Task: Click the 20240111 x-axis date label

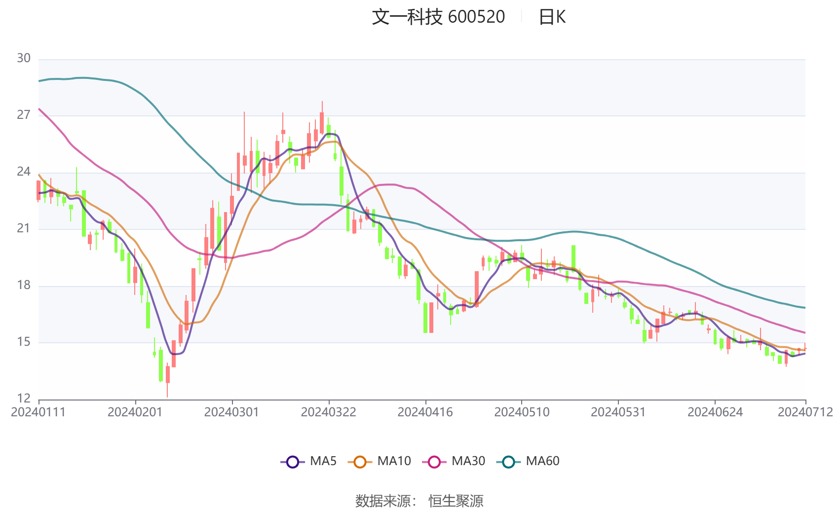Action: pos(38,412)
